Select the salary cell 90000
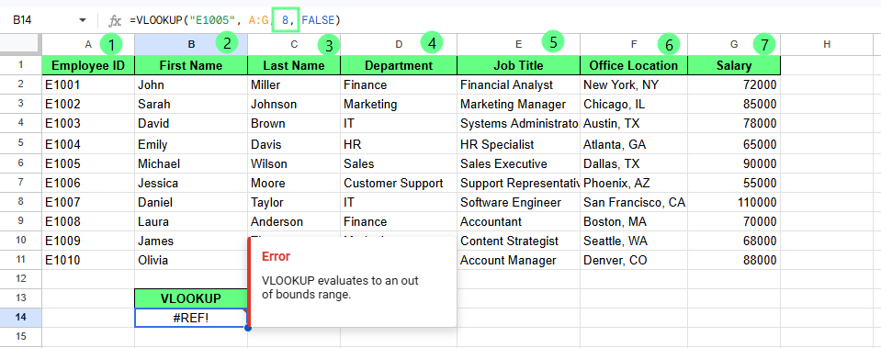 pyautogui.click(x=734, y=163)
